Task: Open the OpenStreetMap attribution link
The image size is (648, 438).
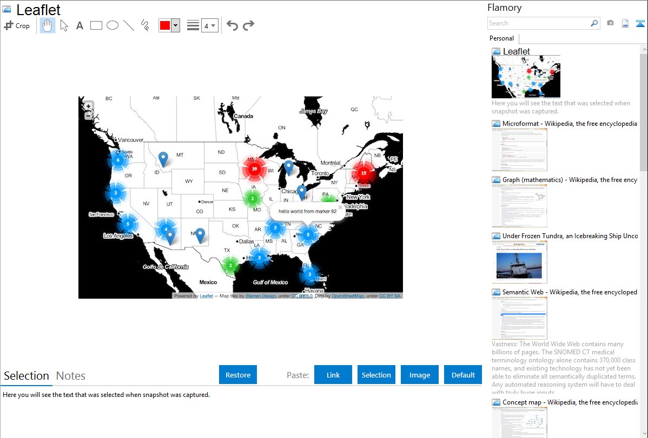Action: 348,295
